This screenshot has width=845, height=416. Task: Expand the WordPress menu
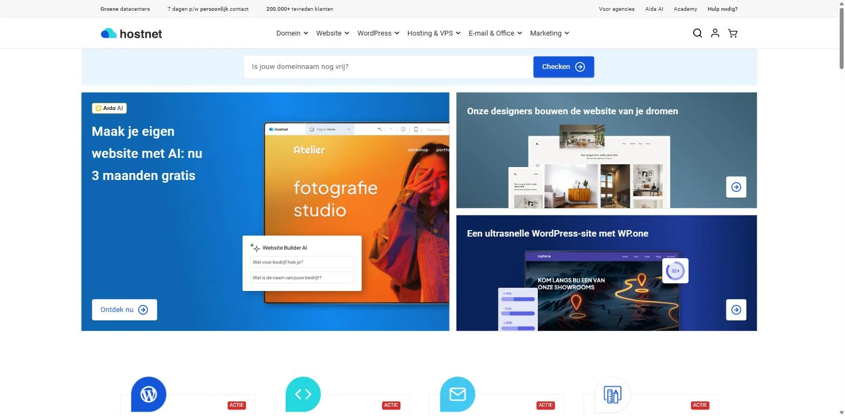click(x=378, y=33)
